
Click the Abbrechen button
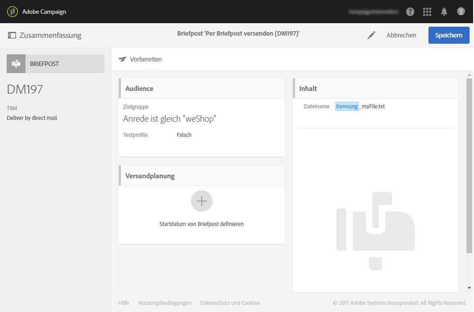[401, 35]
